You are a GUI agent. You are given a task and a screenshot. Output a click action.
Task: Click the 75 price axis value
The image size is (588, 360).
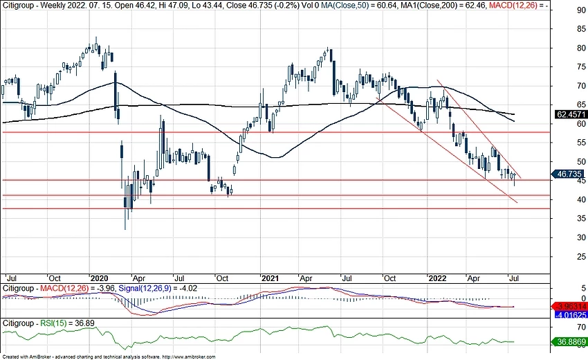click(581, 67)
